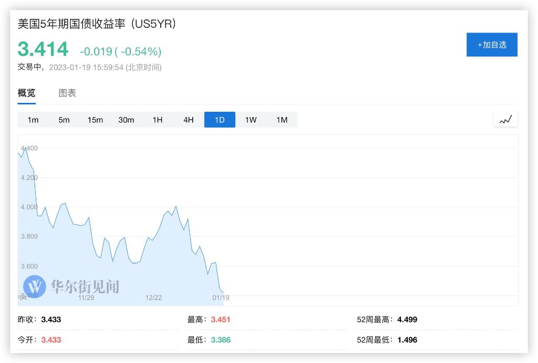Choose the 1M monthly interval
538x363 pixels.
tap(282, 120)
